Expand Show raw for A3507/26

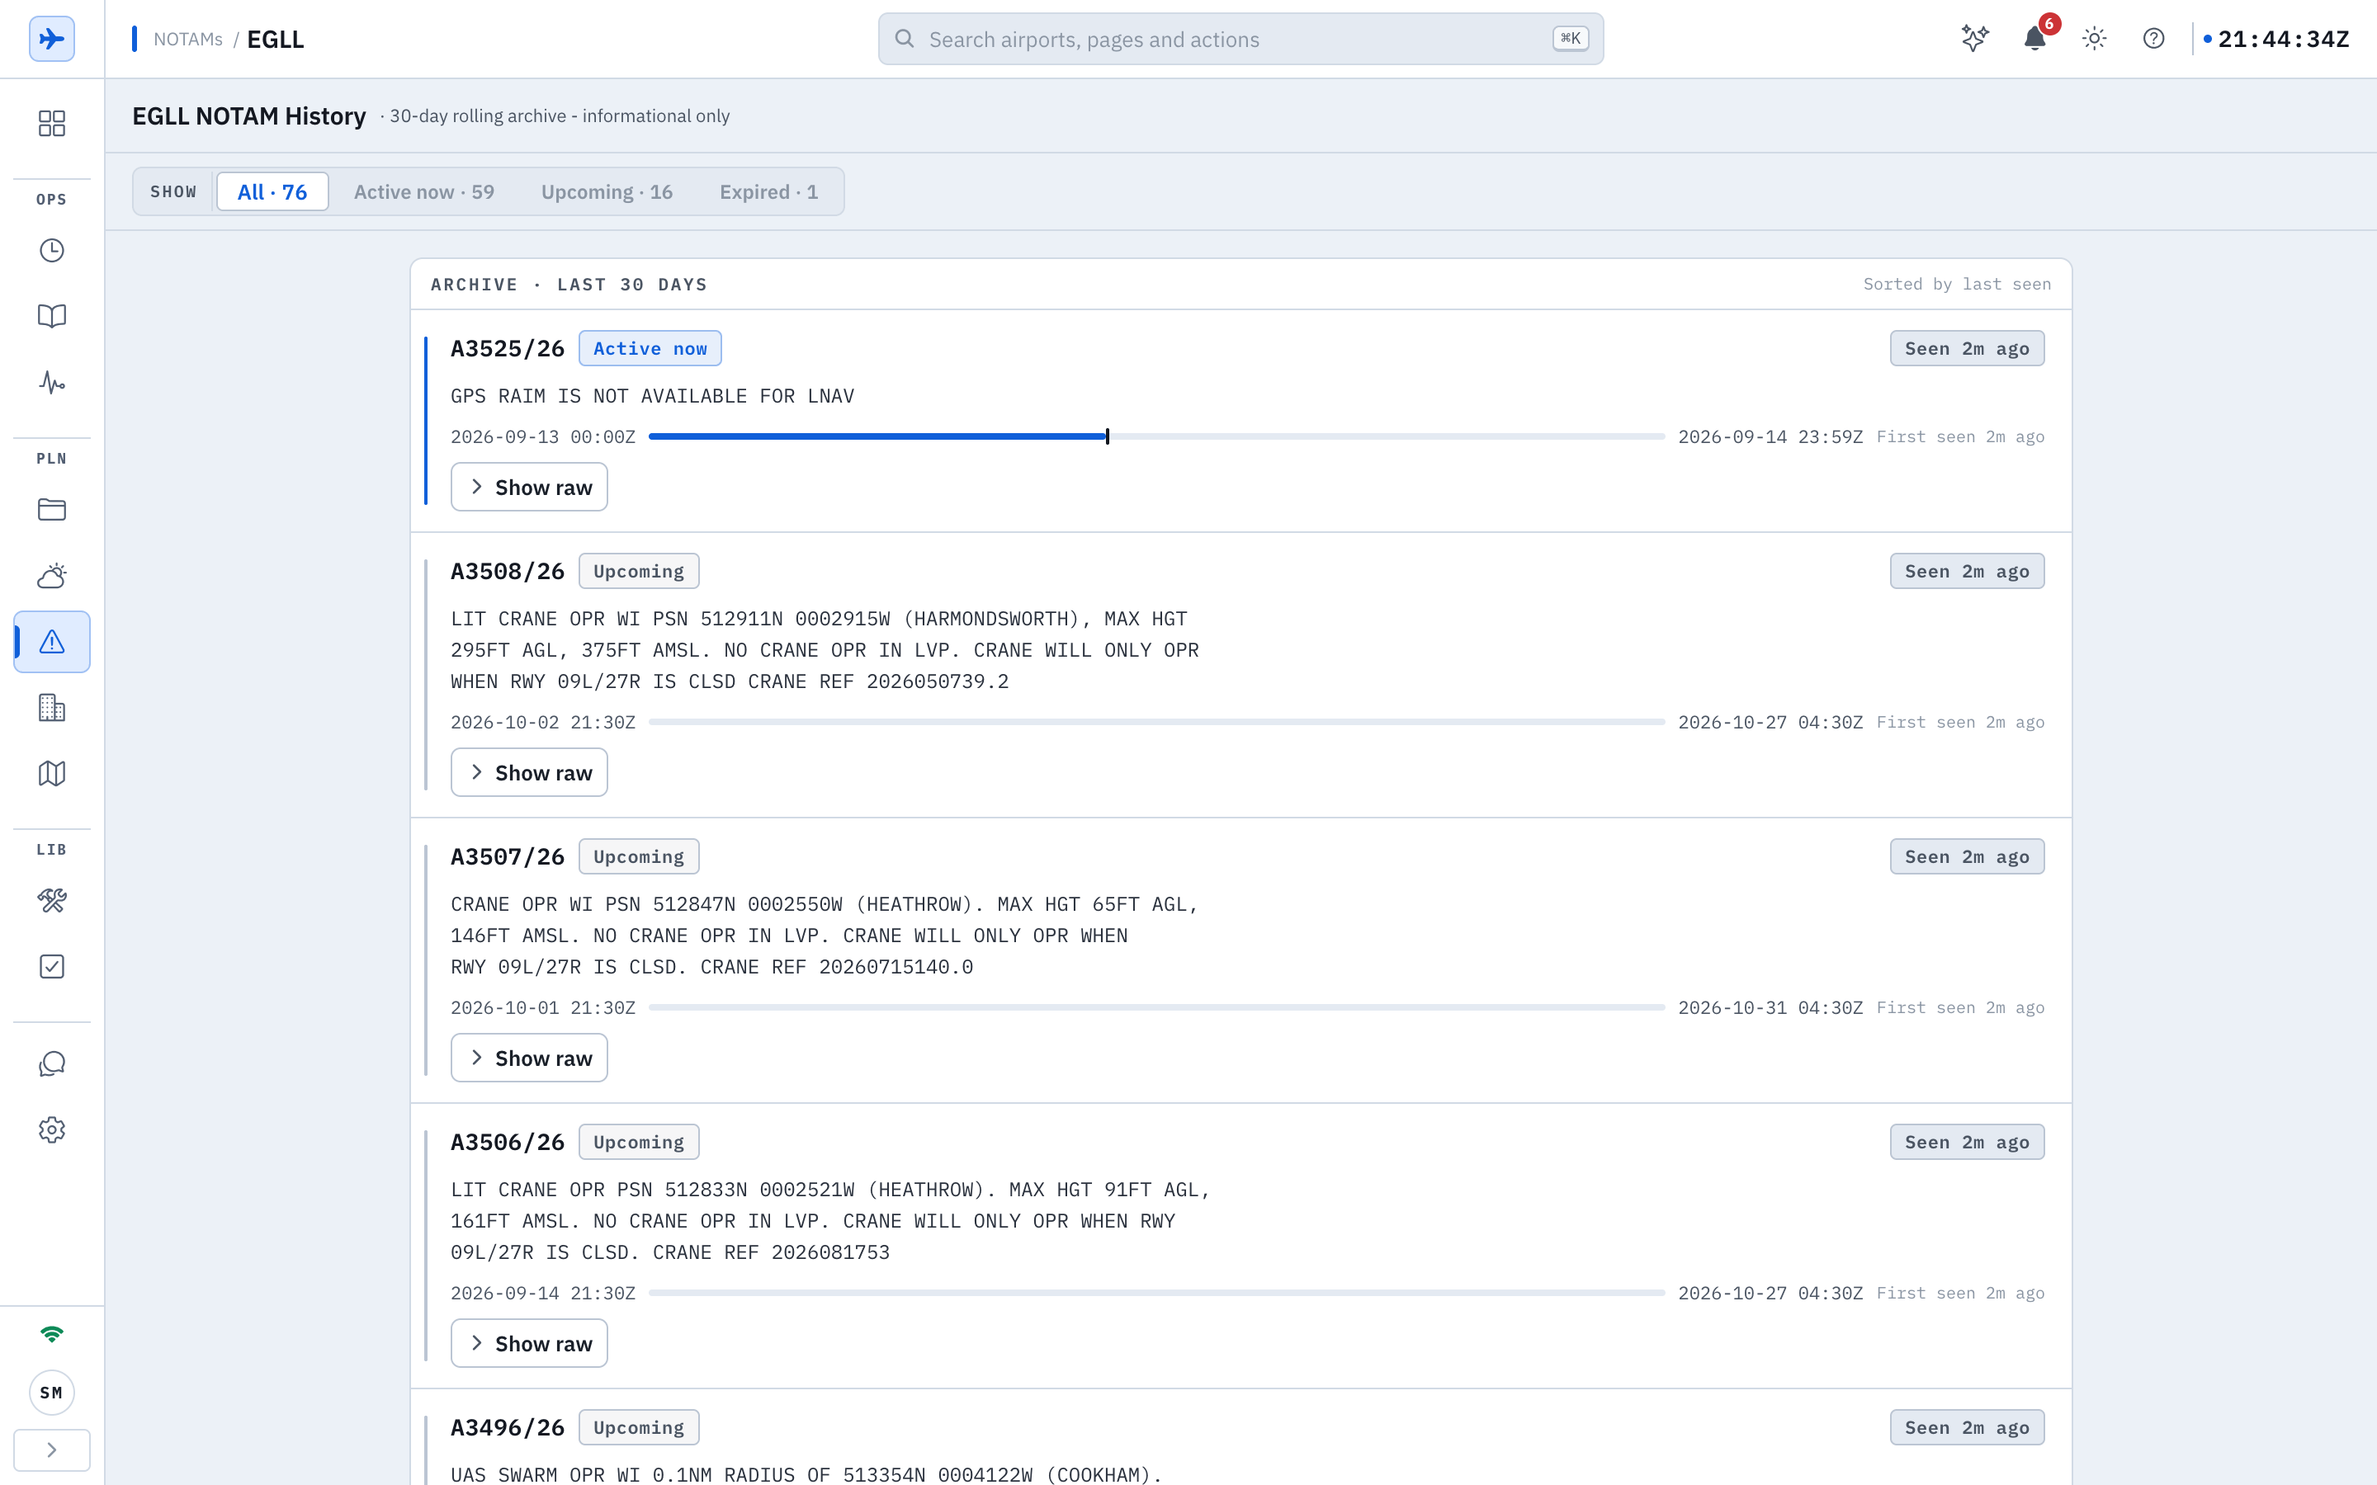coord(529,1058)
